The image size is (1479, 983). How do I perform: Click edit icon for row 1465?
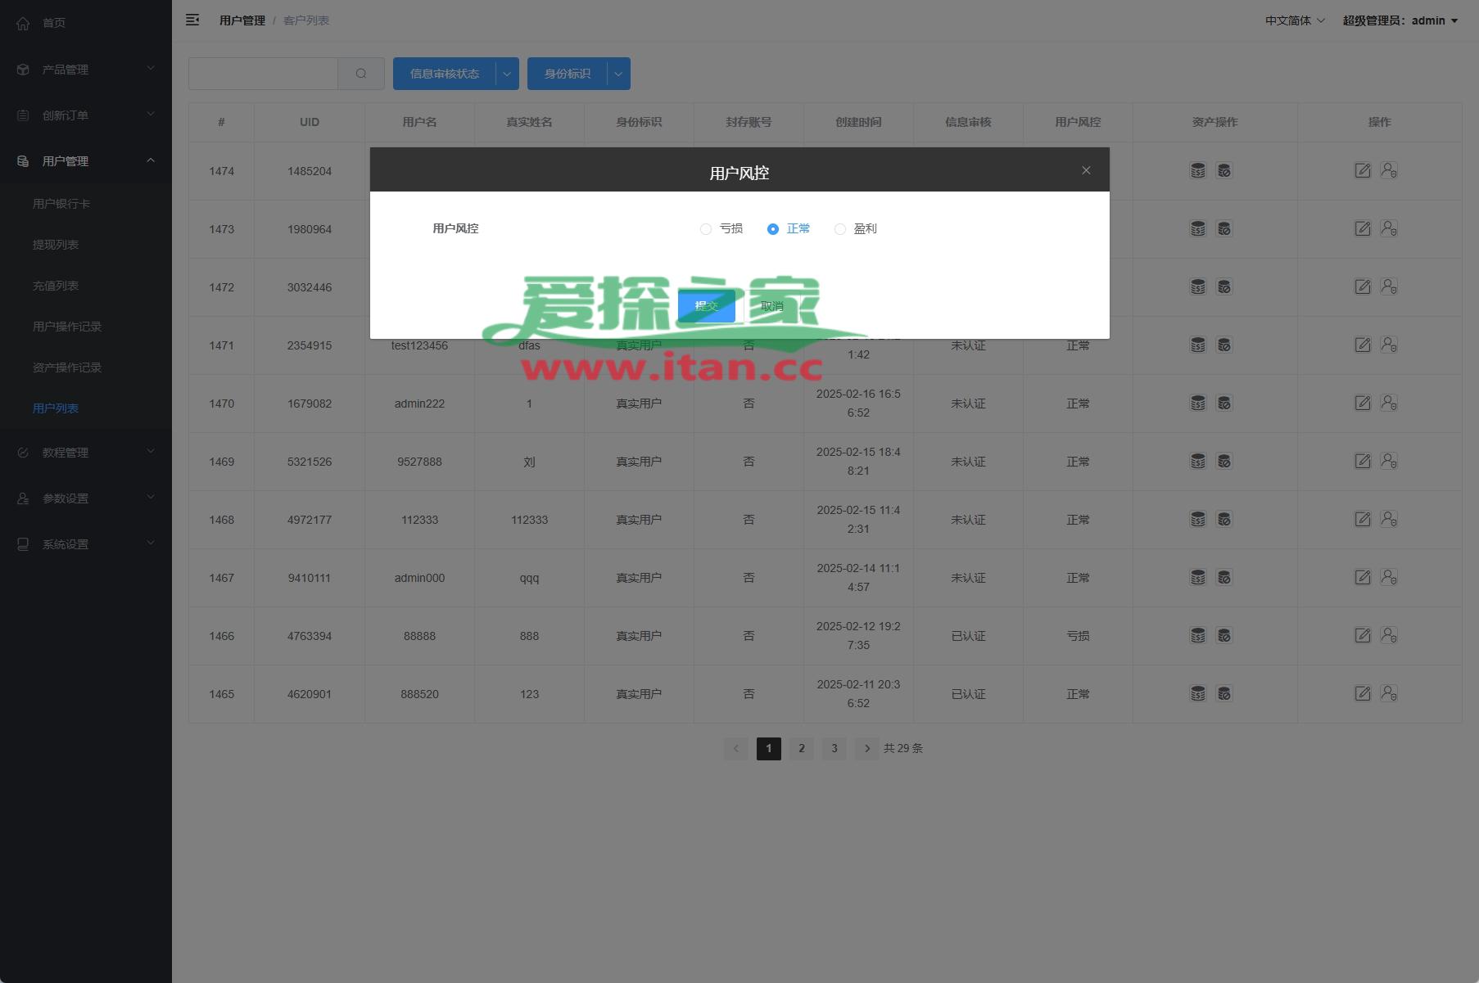click(x=1362, y=694)
